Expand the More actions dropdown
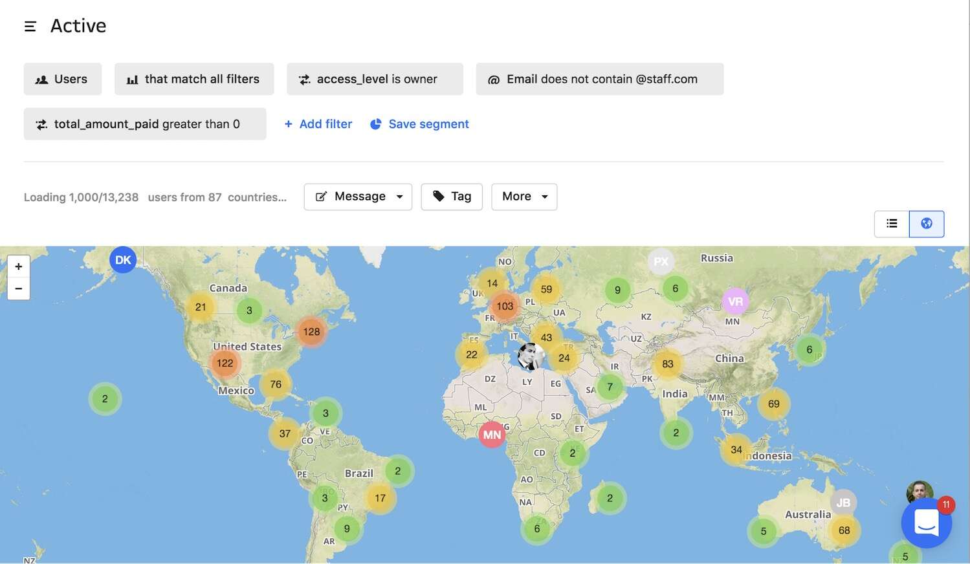This screenshot has width=970, height=564. point(524,197)
